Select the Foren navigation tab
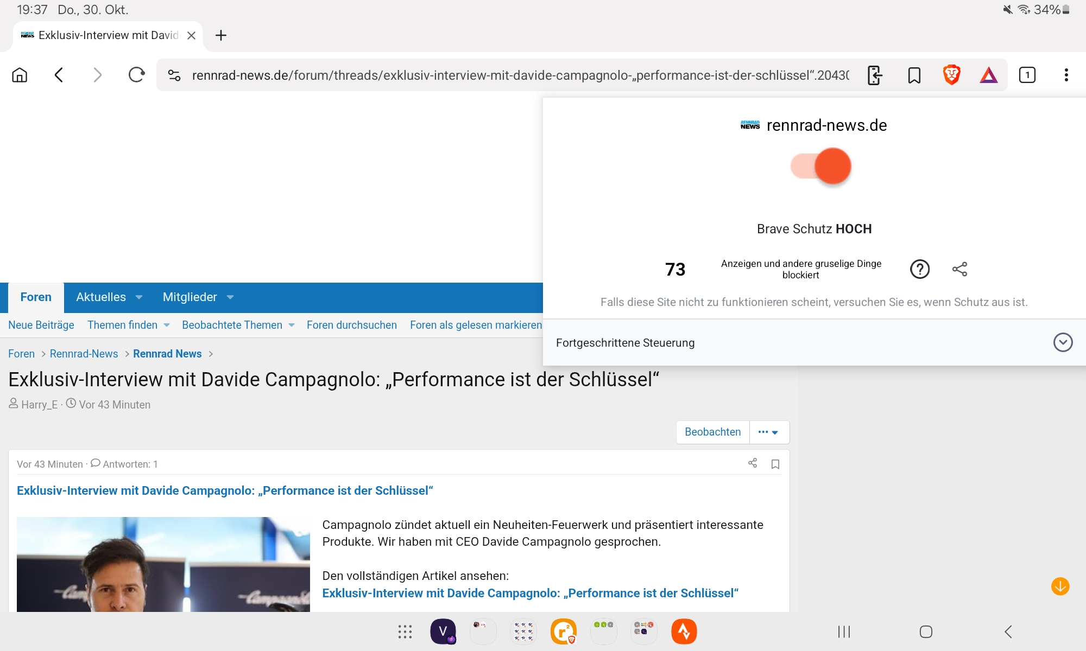The width and height of the screenshot is (1086, 651). 36,297
